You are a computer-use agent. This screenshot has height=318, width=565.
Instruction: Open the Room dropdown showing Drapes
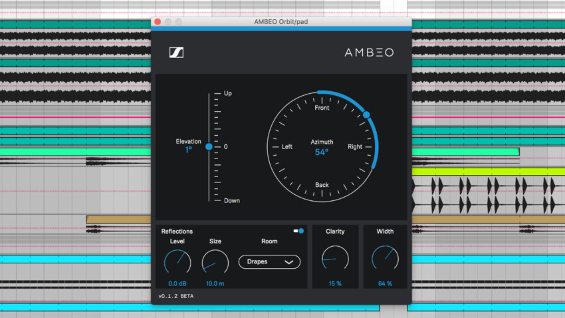point(269,261)
